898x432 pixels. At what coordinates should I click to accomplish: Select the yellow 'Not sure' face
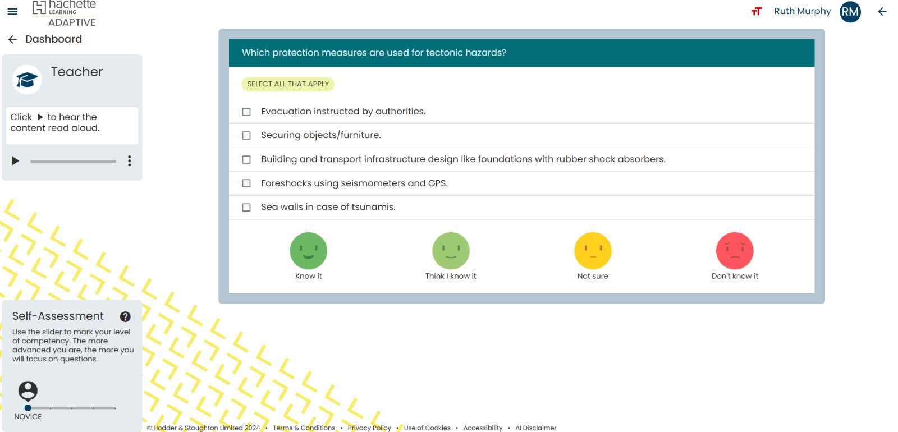pyautogui.click(x=593, y=251)
